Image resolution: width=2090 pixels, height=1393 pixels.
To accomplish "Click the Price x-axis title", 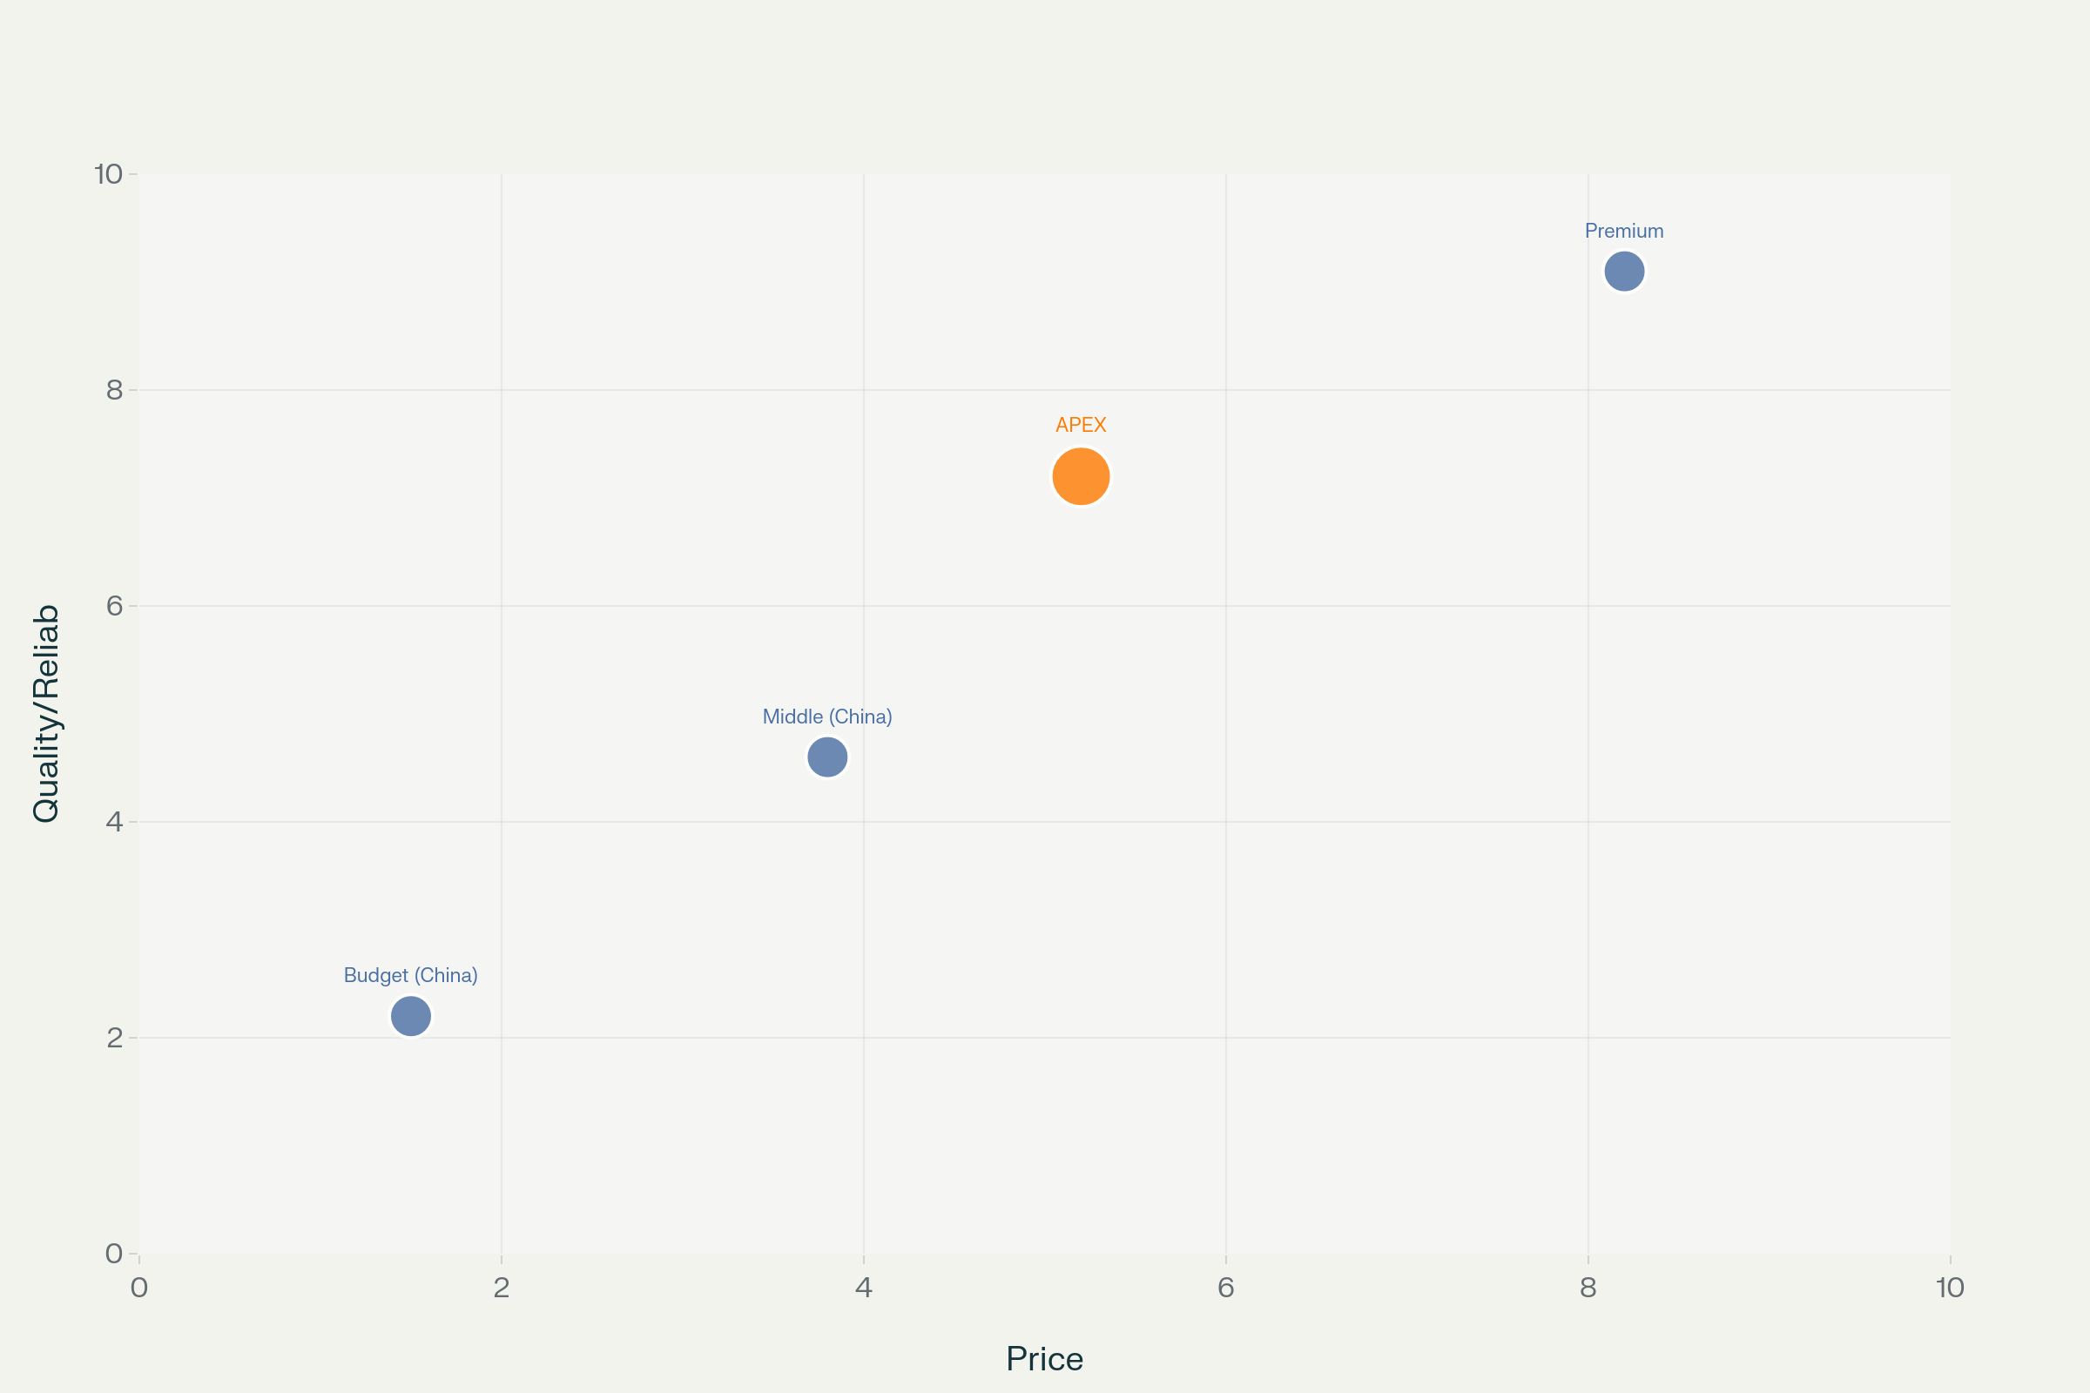I will (1044, 1358).
